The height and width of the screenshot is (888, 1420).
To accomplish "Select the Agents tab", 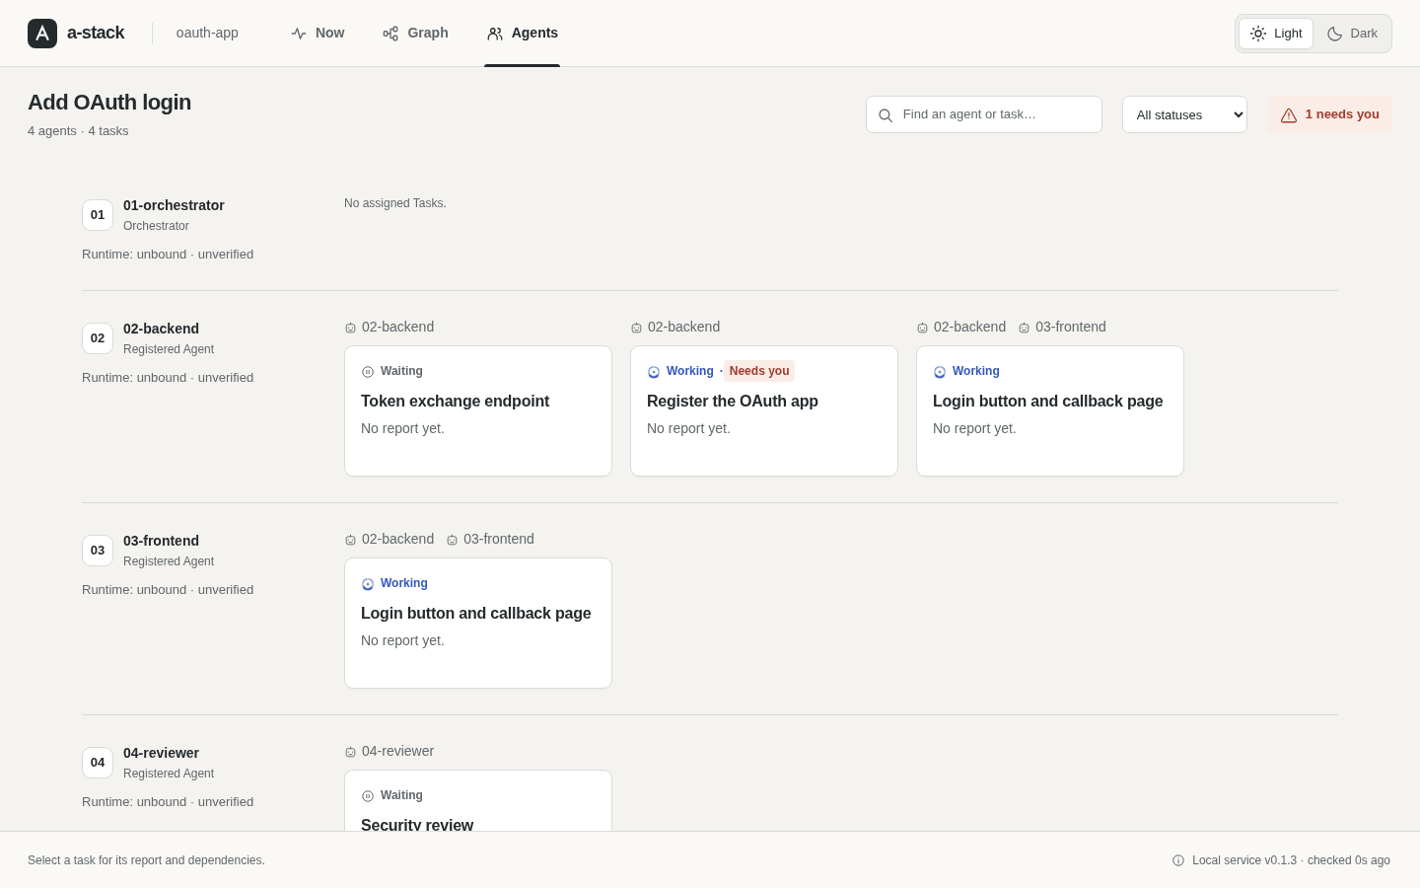I will [523, 34].
